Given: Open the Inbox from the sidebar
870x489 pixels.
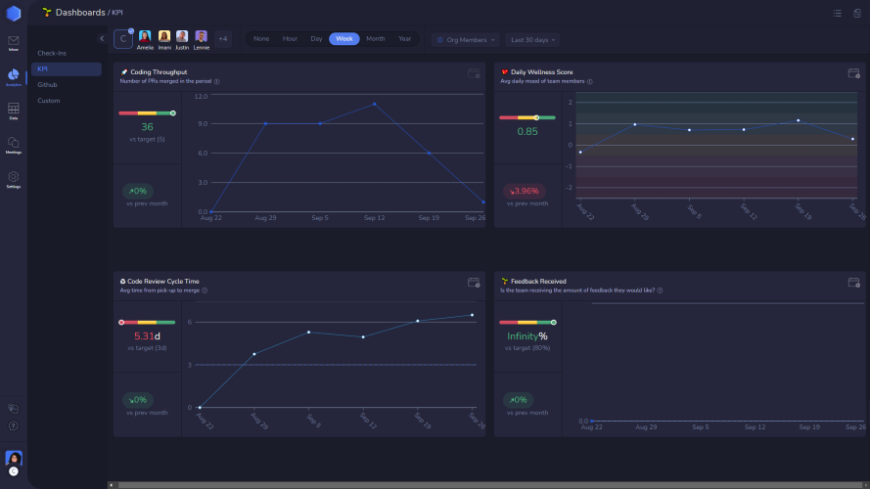Looking at the screenshot, I should coord(14,43).
